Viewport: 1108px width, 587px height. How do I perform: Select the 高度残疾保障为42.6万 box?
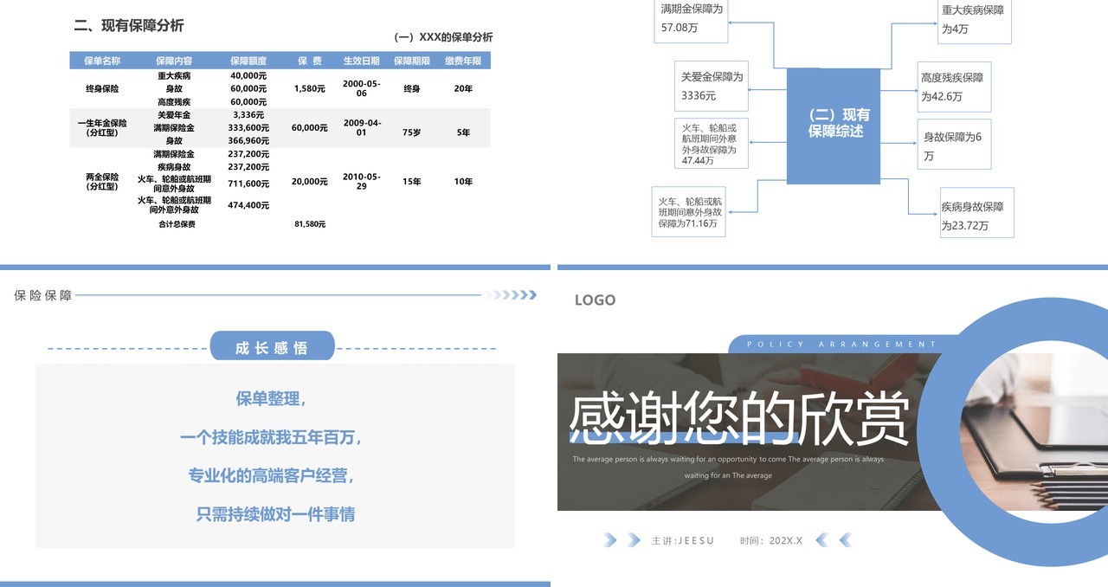[955, 87]
